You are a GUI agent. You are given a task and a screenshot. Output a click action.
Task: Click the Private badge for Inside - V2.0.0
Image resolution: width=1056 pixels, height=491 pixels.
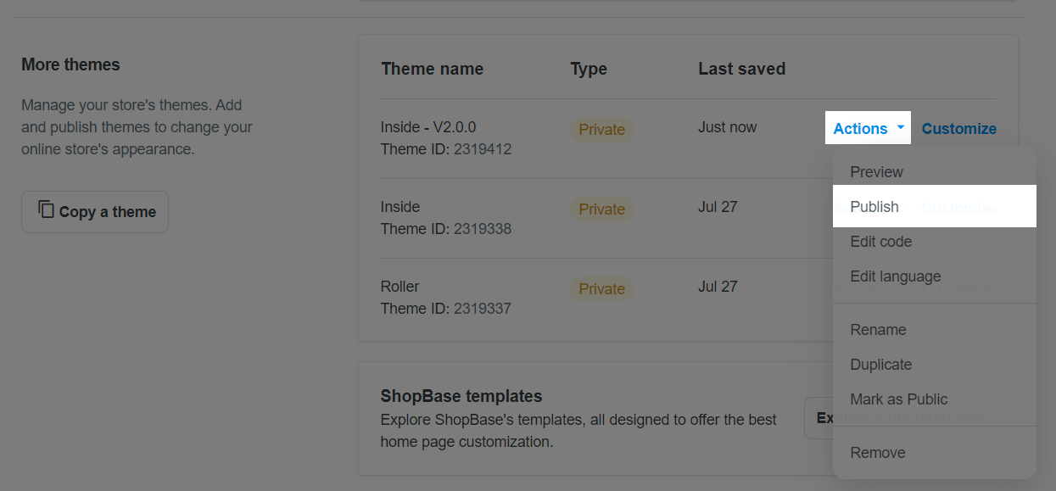coord(601,130)
